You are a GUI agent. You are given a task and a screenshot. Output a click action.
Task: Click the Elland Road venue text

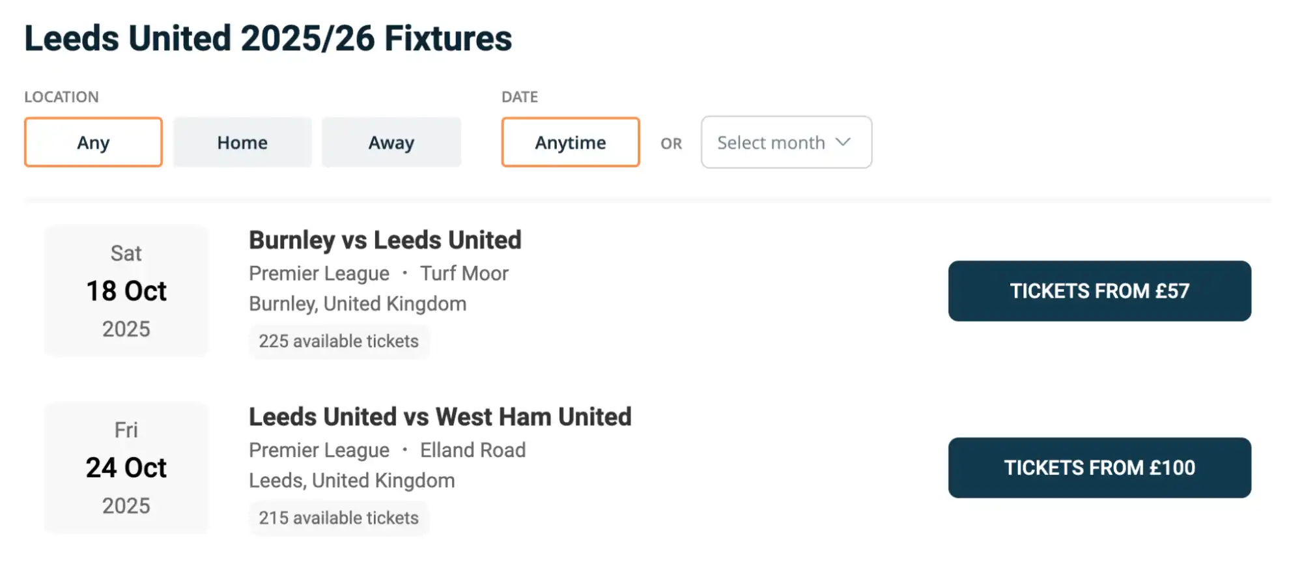pyautogui.click(x=472, y=449)
